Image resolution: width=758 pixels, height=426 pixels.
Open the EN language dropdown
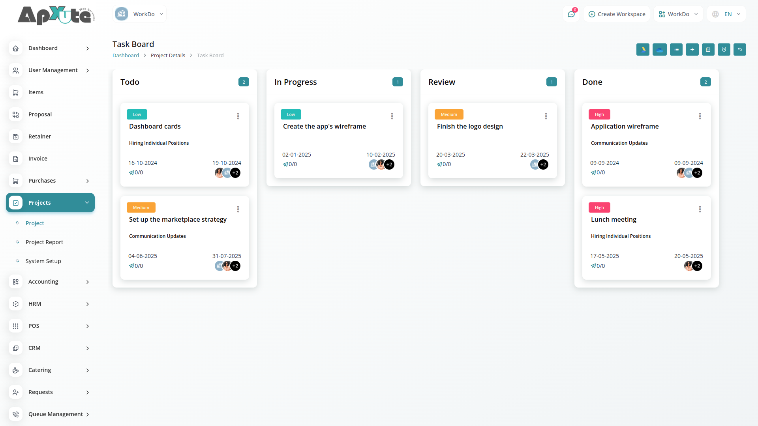[727, 14]
